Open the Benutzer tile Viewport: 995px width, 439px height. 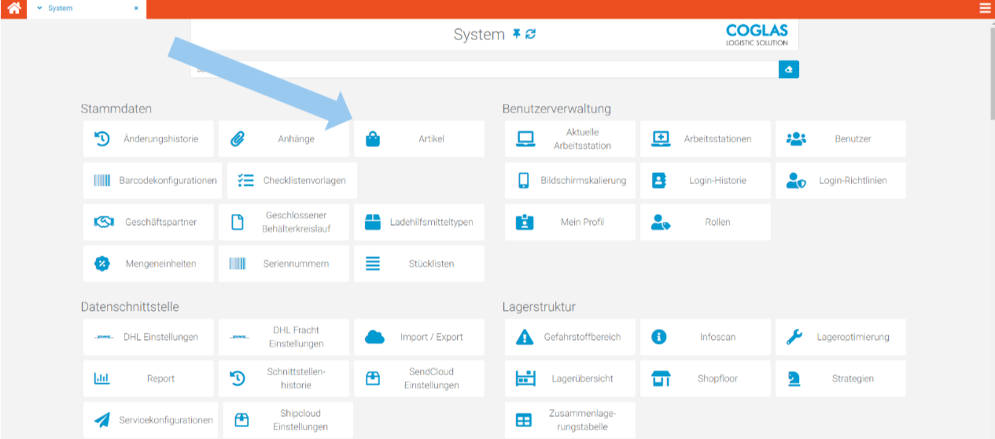(840, 139)
